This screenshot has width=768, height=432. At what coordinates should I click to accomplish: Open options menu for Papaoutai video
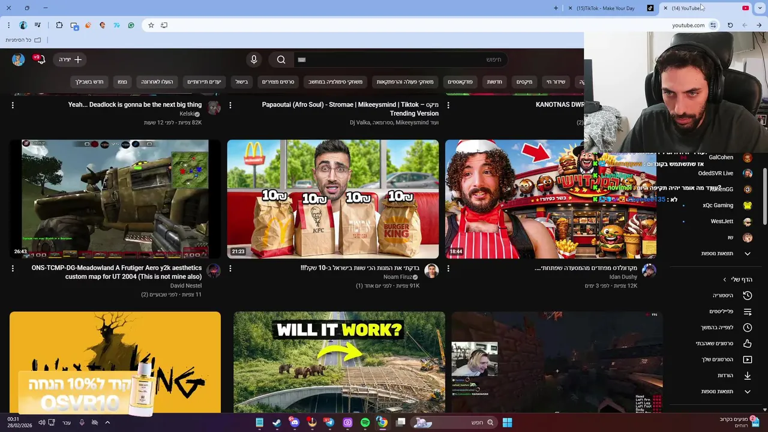click(230, 105)
